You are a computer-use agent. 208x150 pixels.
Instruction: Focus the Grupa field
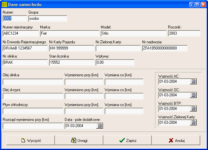(47, 18)
